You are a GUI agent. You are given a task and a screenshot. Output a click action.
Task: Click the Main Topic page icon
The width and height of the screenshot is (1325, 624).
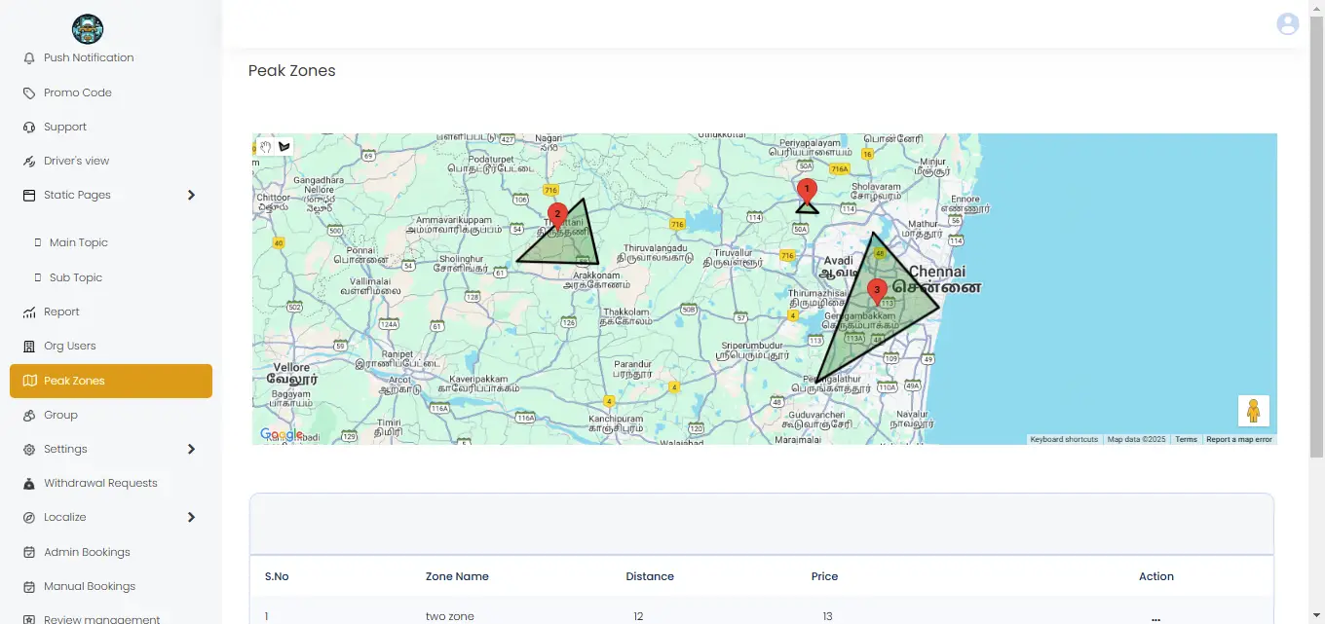[38, 243]
